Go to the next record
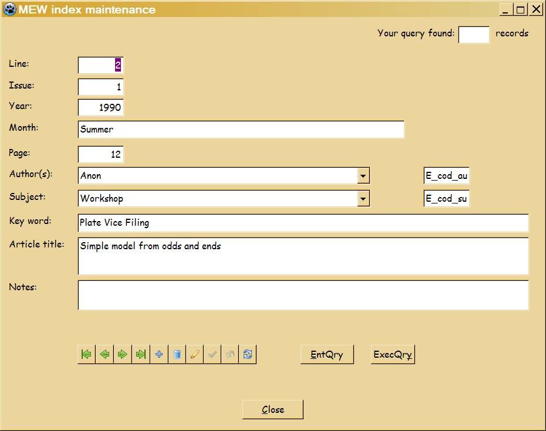546x431 pixels. [x=123, y=354]
